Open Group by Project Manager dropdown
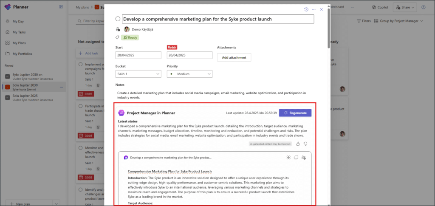 (x=398, y=21)
